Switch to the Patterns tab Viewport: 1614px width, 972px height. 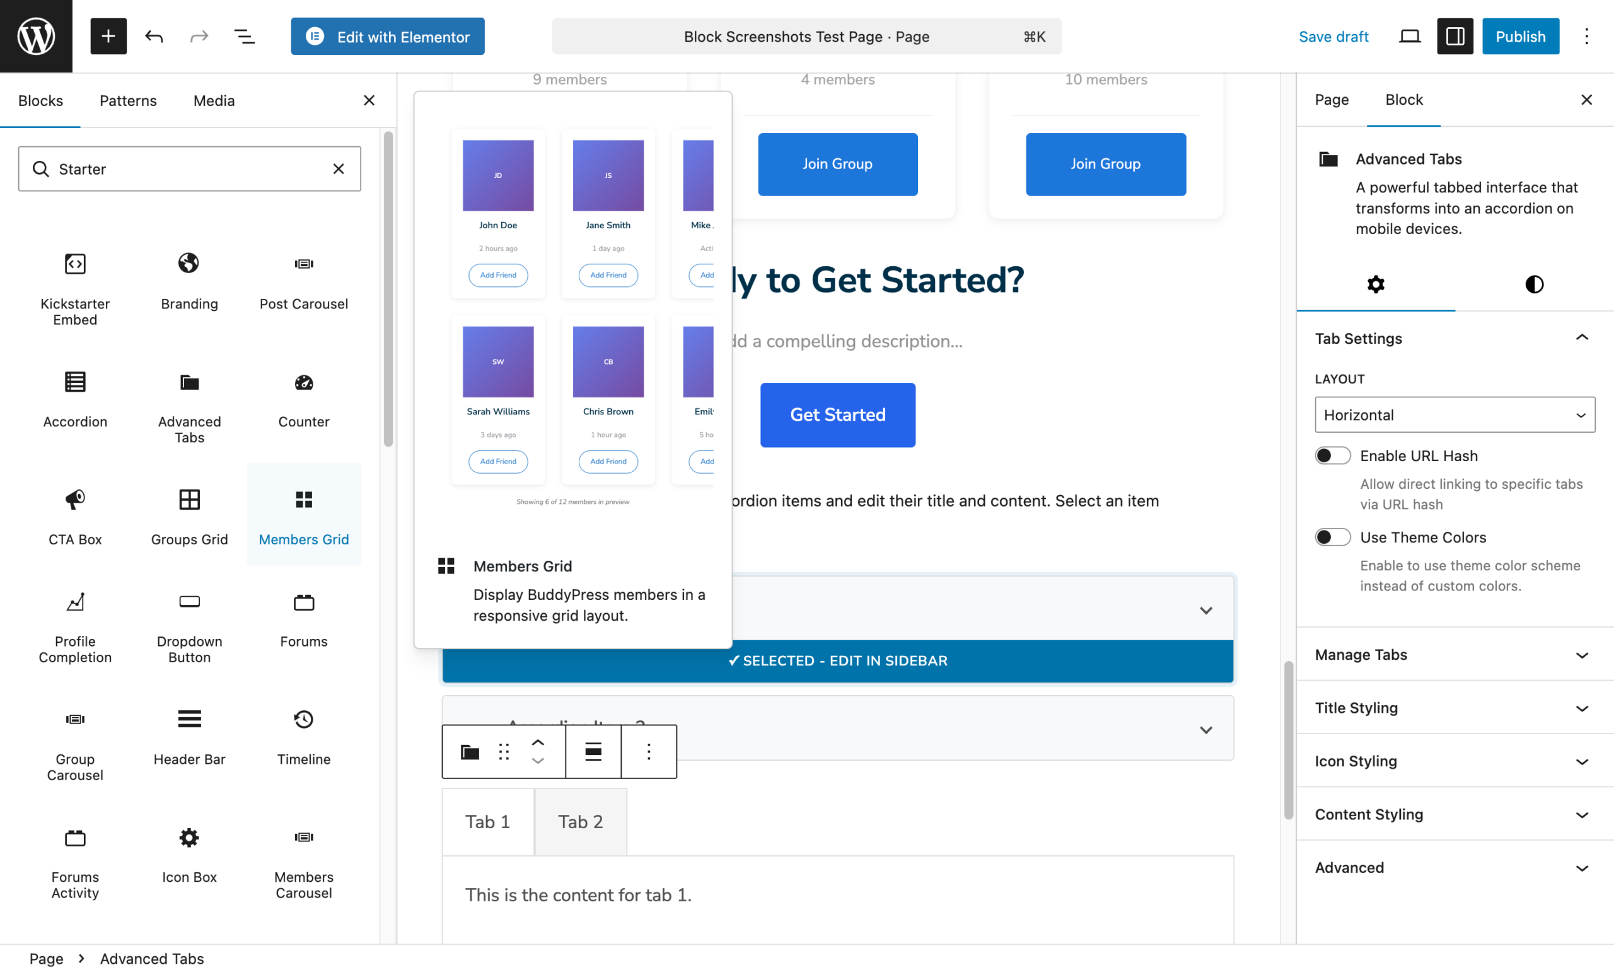click(x=127, y=100)
